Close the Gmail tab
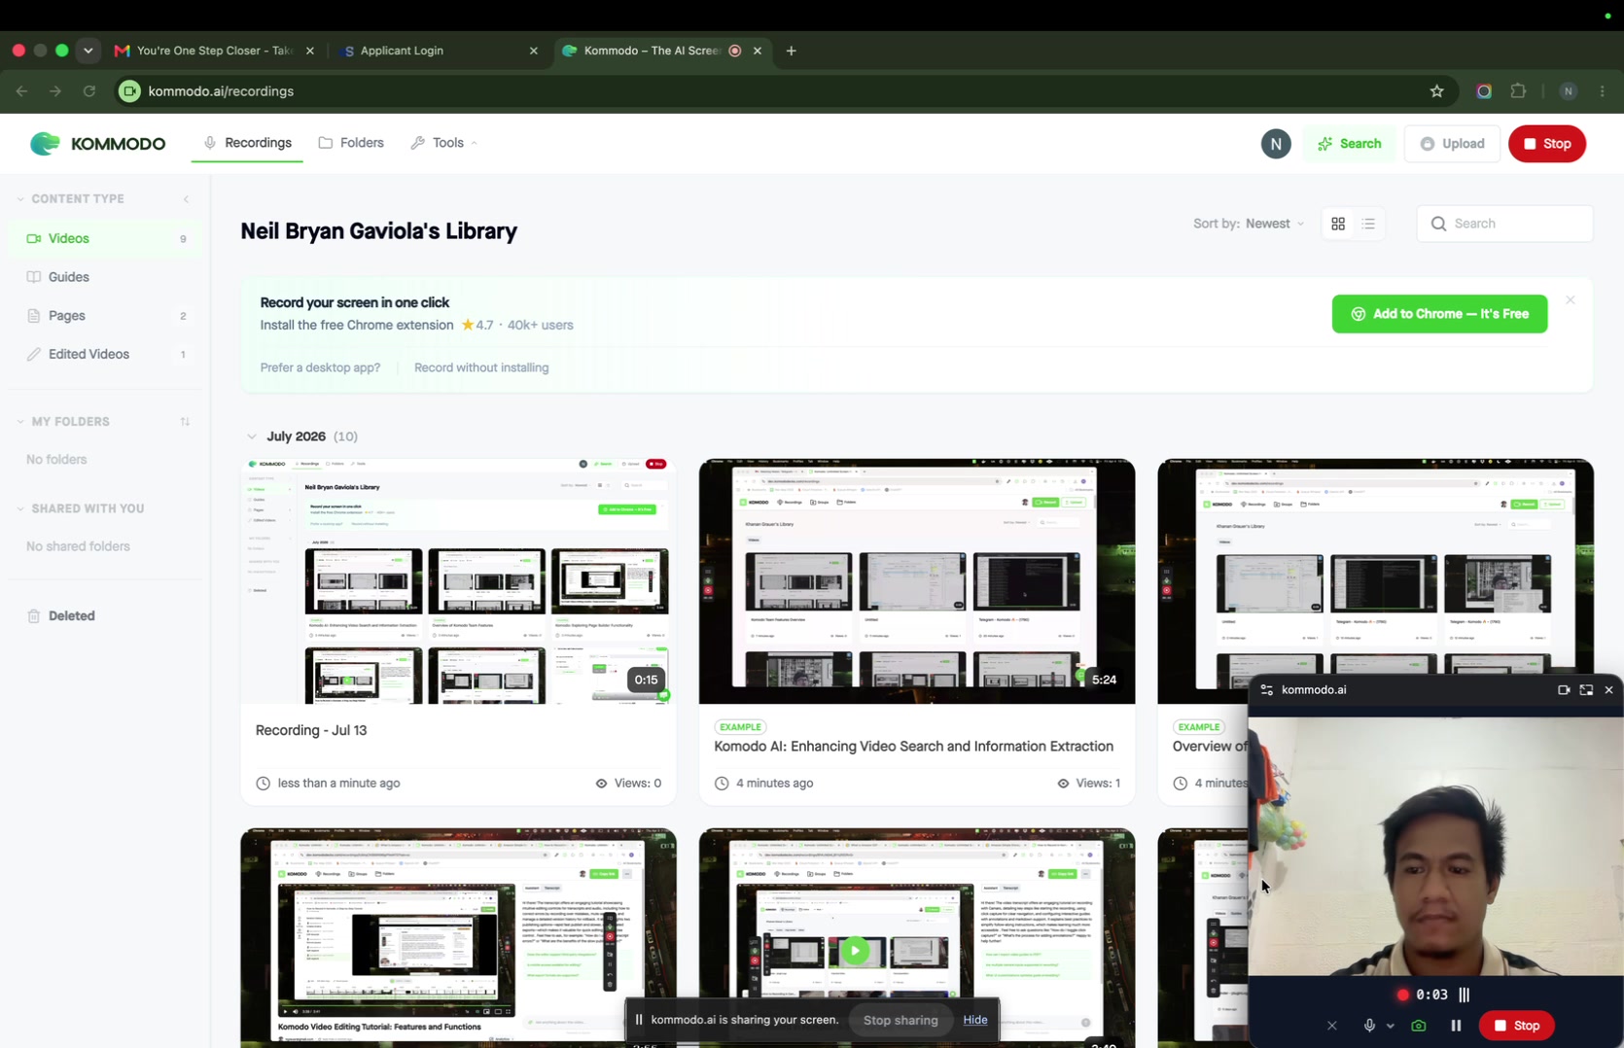 click(x=310, y=51)
